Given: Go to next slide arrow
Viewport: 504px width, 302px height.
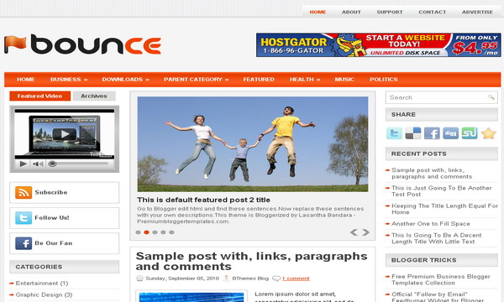Looking at the screenshot, I should (x=365, y=232).
